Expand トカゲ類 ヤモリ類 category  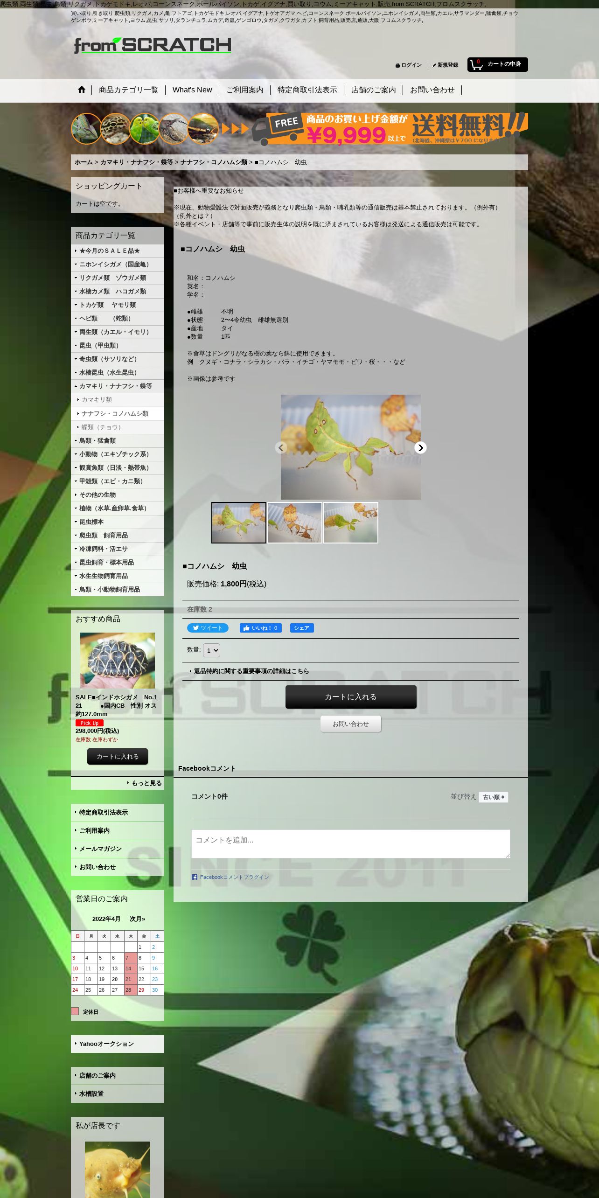pyautogui.click(x=117, y=305)
